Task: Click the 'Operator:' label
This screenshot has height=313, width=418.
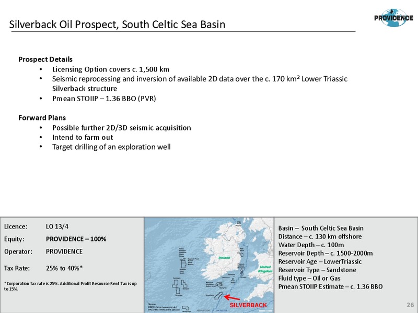Action: click(18, 251)
